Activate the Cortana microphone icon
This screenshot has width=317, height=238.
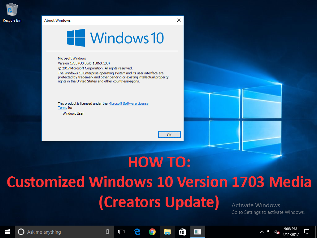tap(107, 232)
